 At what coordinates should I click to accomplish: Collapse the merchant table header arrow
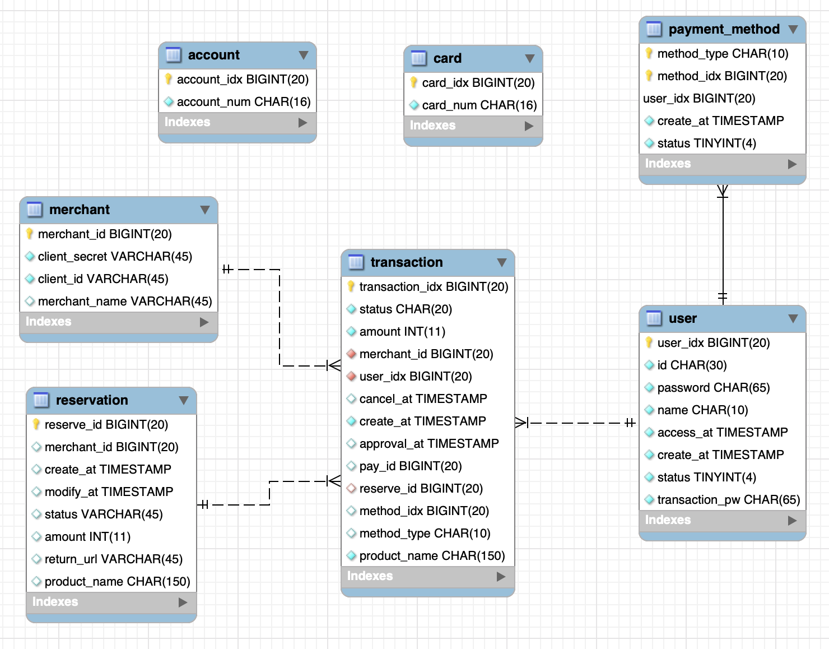(205, 210)
